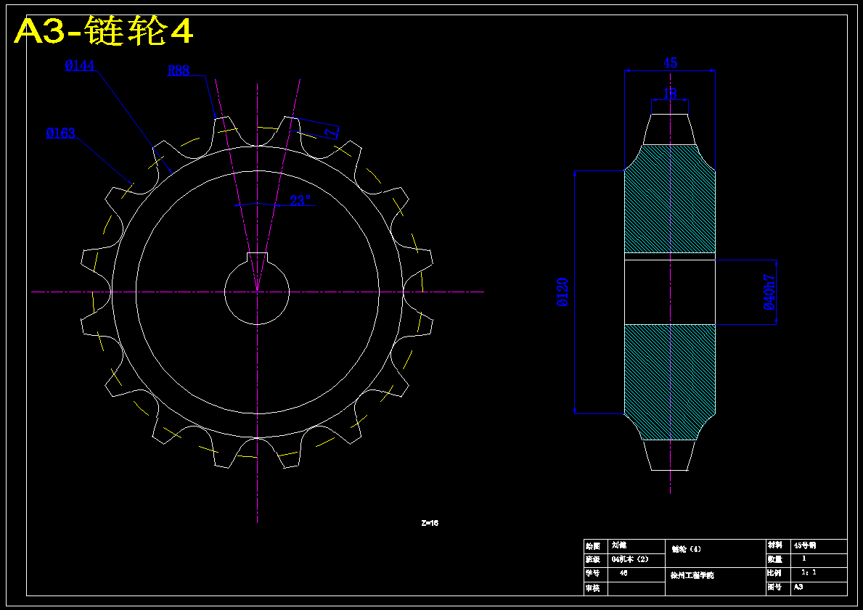Click the 18 tooth-tip width dimension
The image size is (863, 610).
(670, 94)
